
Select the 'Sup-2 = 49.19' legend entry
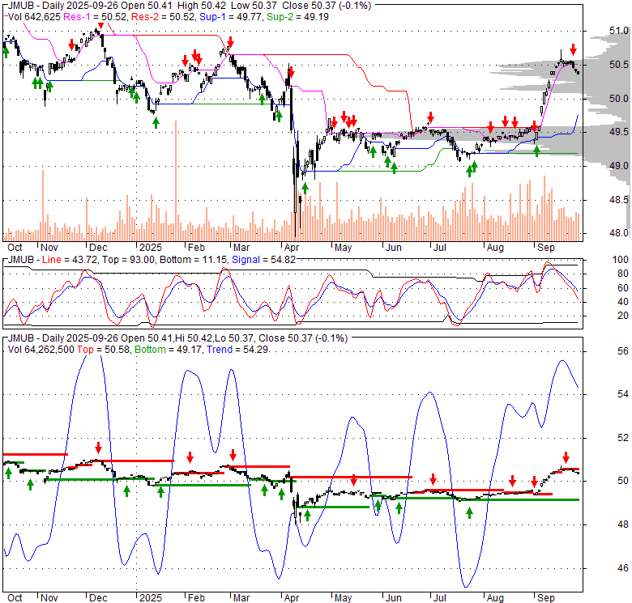(x=298, y=17)
